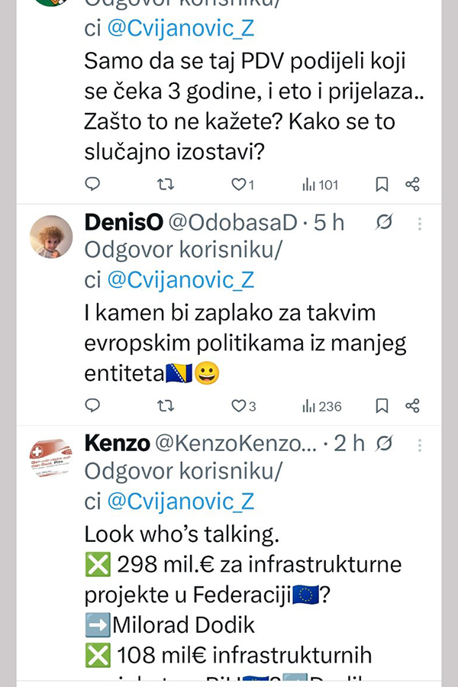Reply to the PDV tweet
This screenshot has width=458, height=687.
pyautogui.click(x=92, y=184)
